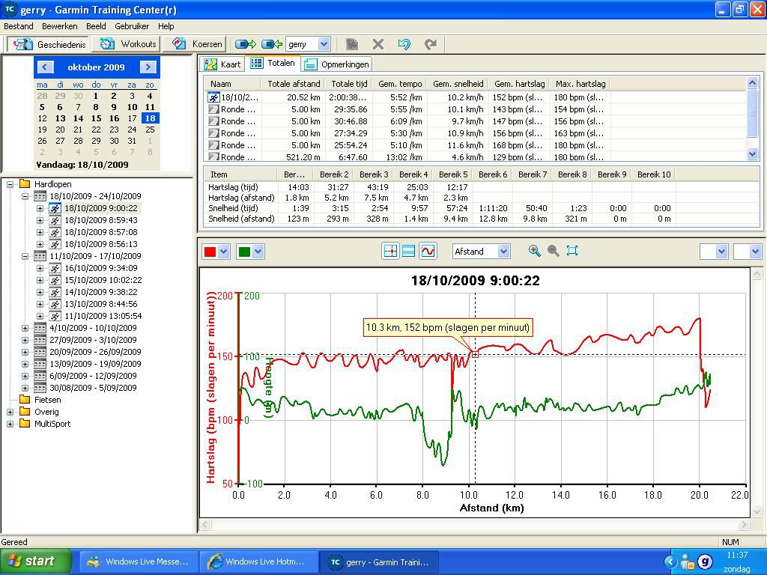Click the undo arrow icon
Image resolution: width=767 pixels, height=575 pixels.
[x=404, y=44]
